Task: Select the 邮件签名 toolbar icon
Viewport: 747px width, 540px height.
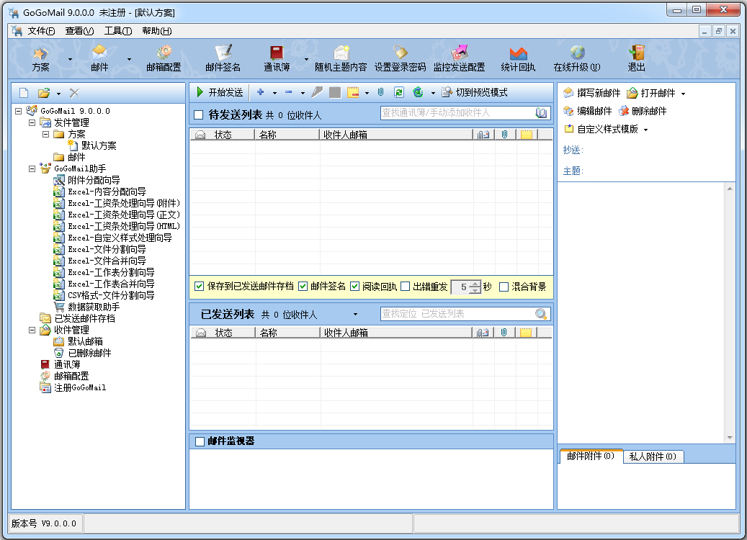Action: pyautogui.click(x=224, y=58)
